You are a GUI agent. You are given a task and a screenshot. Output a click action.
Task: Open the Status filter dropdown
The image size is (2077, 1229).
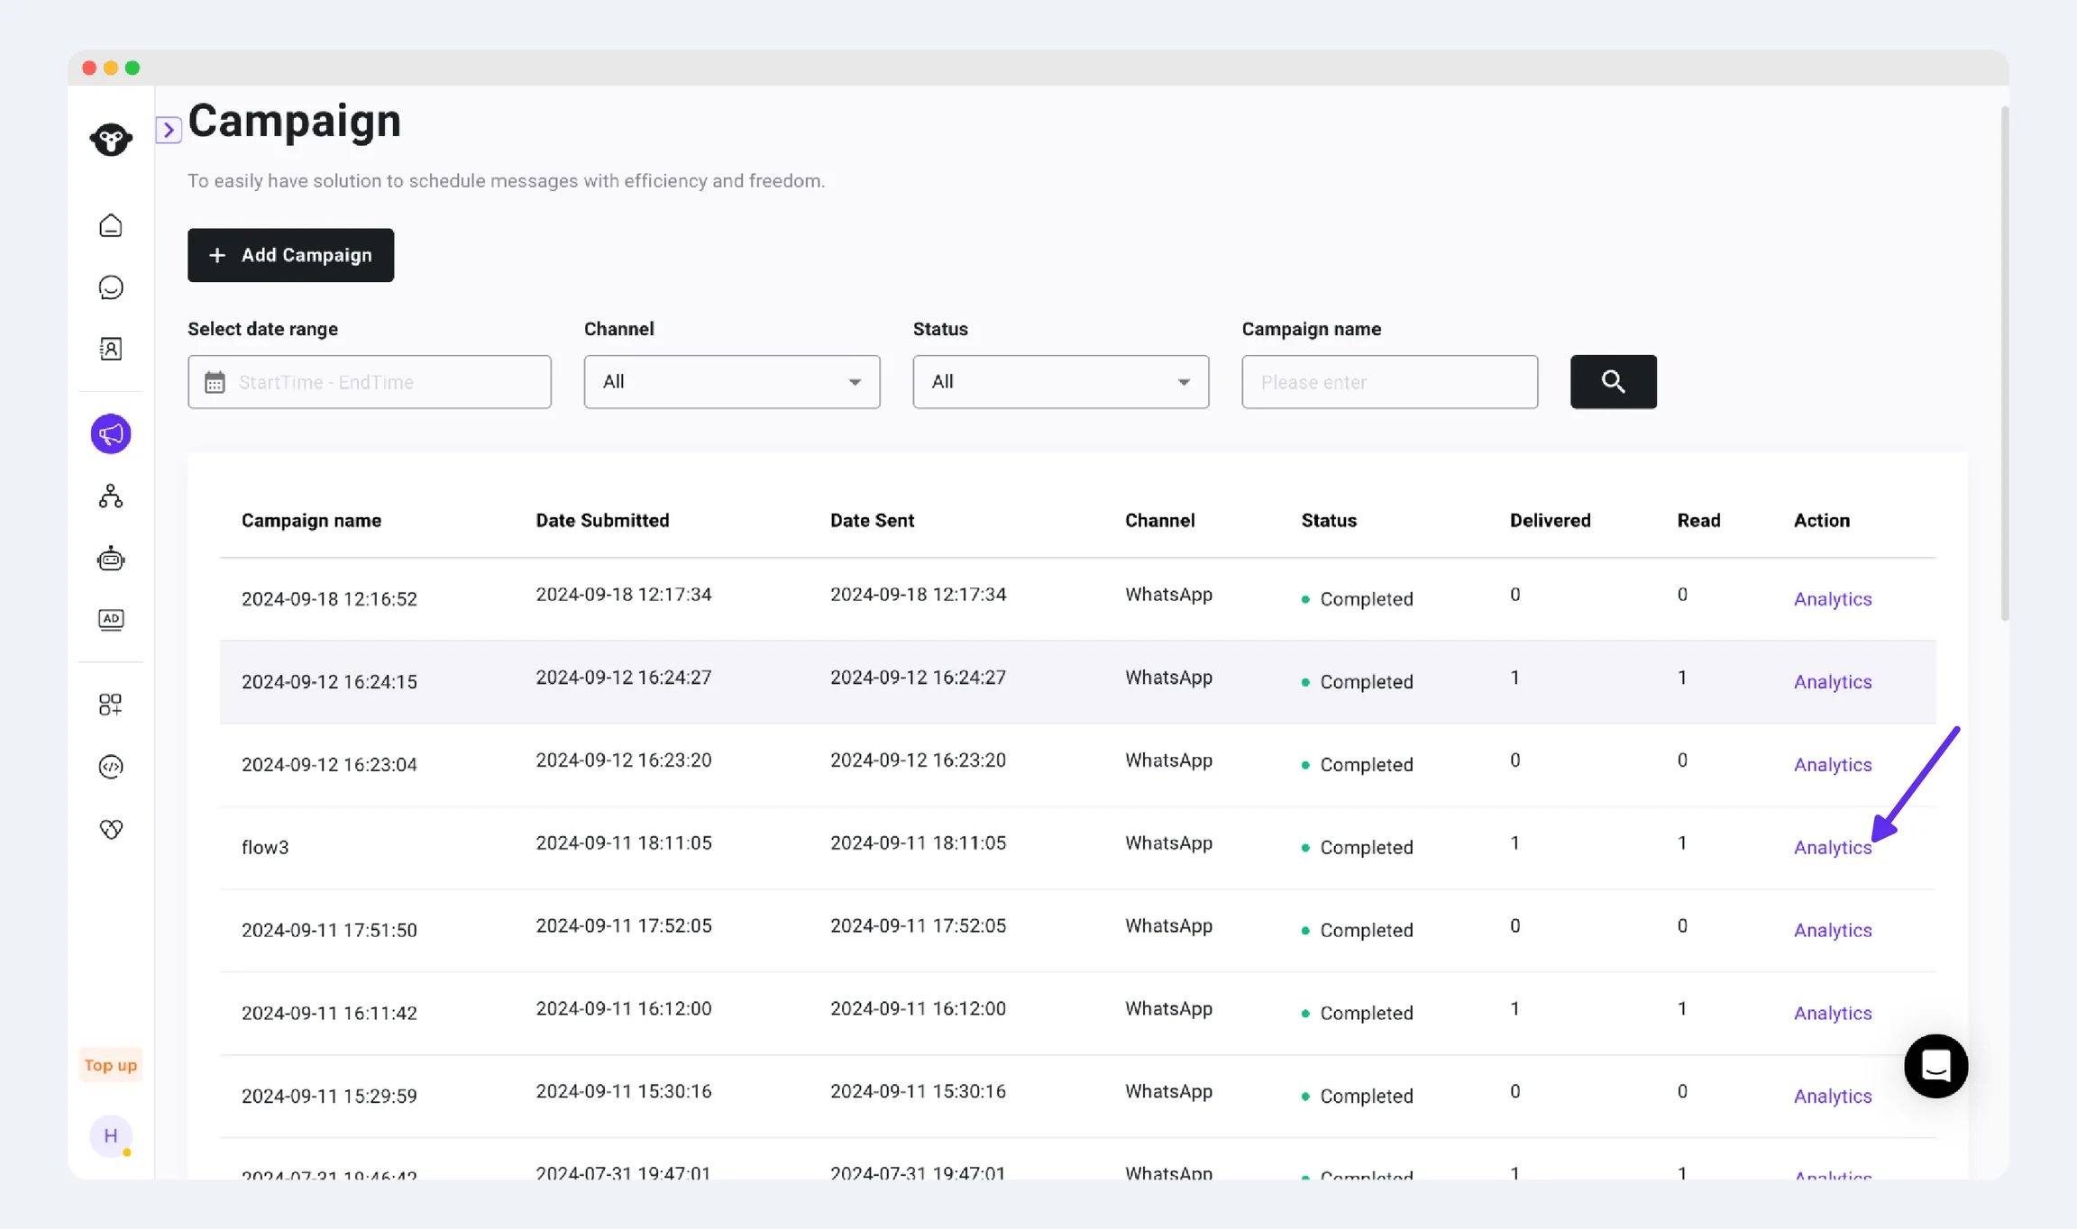coord(1061,382)
